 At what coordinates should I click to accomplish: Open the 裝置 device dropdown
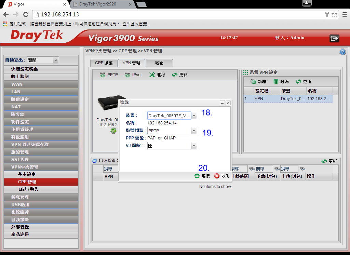coord(194,116)
